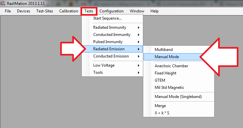Select Anechoic Chamber test
Image resolution: width=243 pixels, height=128 pixels.
click(x=179, y=66)
